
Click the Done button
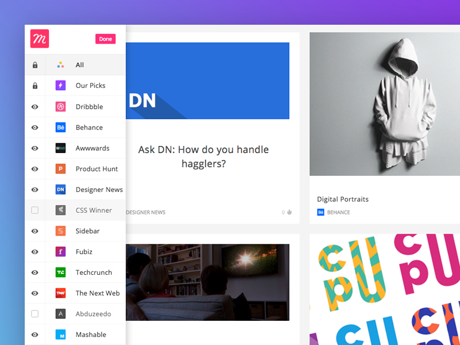click(105, 39)
